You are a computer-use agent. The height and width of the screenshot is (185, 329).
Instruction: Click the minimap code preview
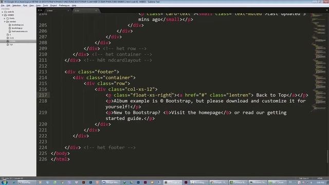click(x=318, y=62)
